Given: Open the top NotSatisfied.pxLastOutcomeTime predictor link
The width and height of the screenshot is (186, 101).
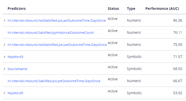Looking at the screenshot, I should coord(57,20).
